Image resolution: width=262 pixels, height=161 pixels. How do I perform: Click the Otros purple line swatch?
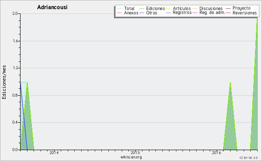coord(141,13)
